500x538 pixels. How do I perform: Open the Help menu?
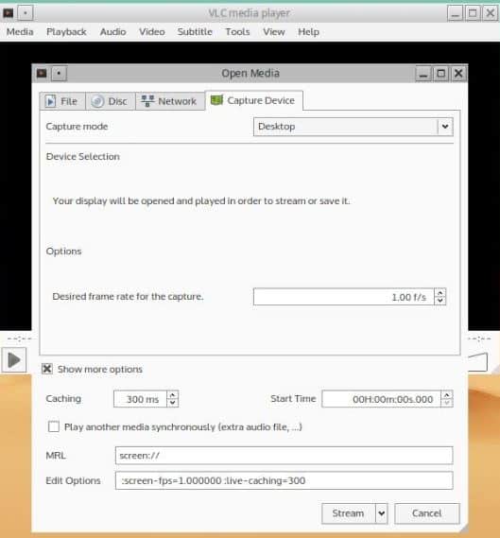pyautogui.click(x=308, y=32)
